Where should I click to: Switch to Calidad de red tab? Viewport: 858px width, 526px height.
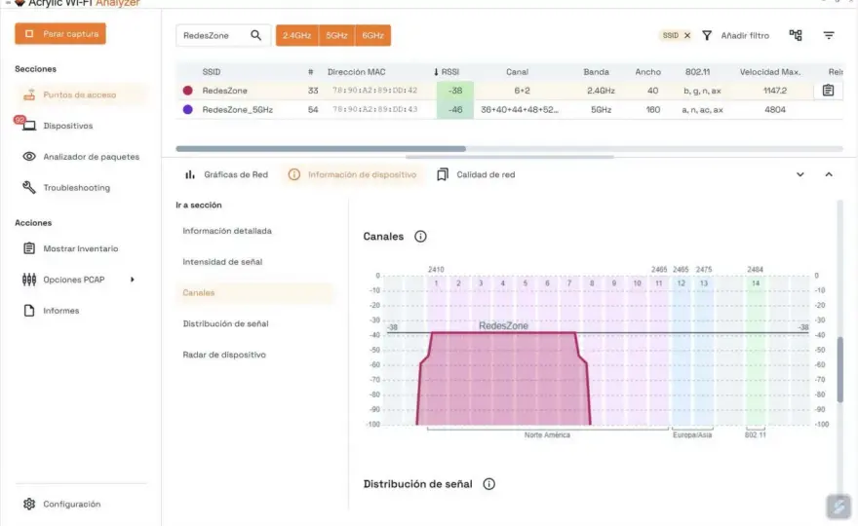tap(486, 175)
